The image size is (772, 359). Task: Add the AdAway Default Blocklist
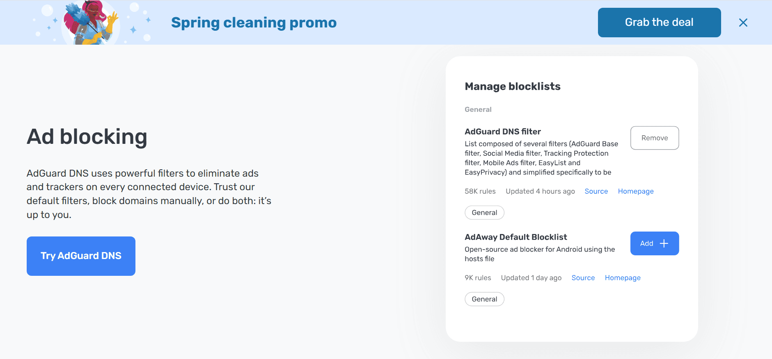coord(655,243)
